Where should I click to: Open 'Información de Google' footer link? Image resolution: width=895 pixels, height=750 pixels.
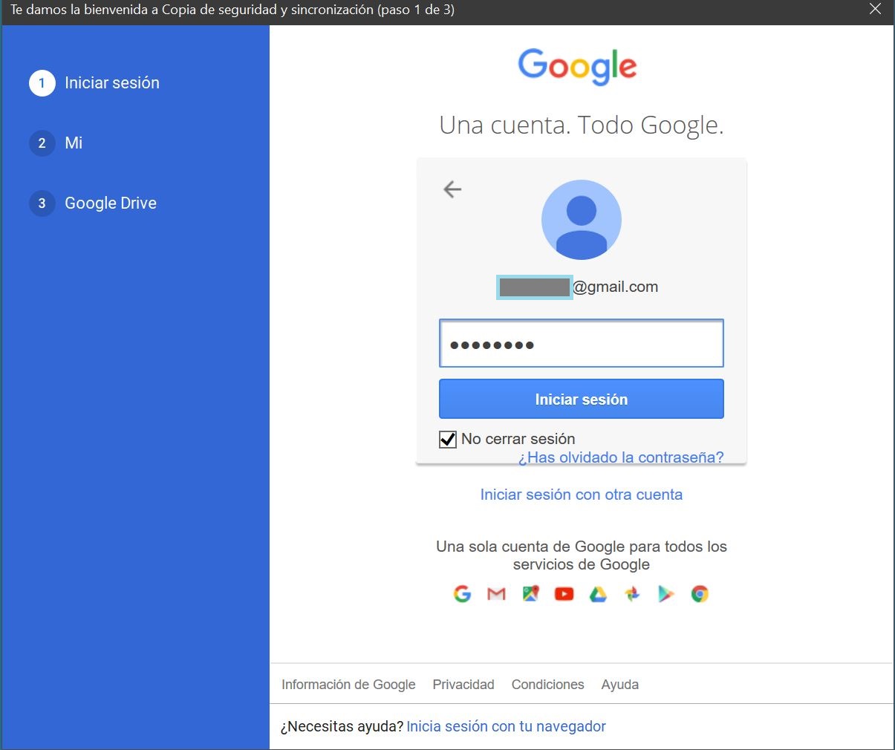click(348, 685)
